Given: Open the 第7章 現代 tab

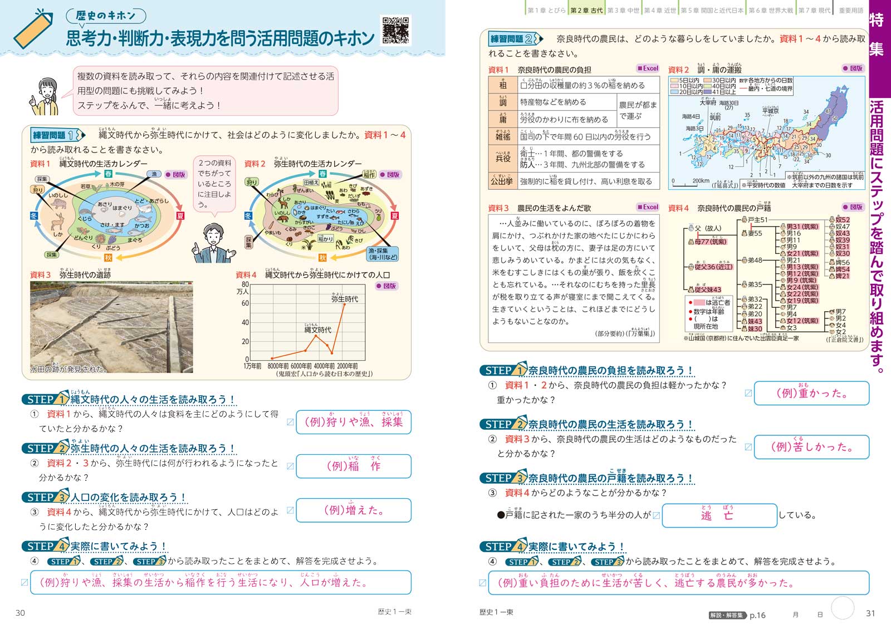Looking at the screenshot, I should pos(814,10).
